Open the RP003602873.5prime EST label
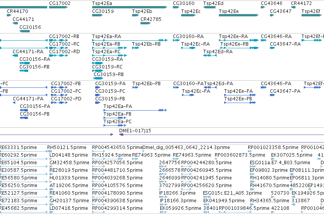 (x=240, y=155)
